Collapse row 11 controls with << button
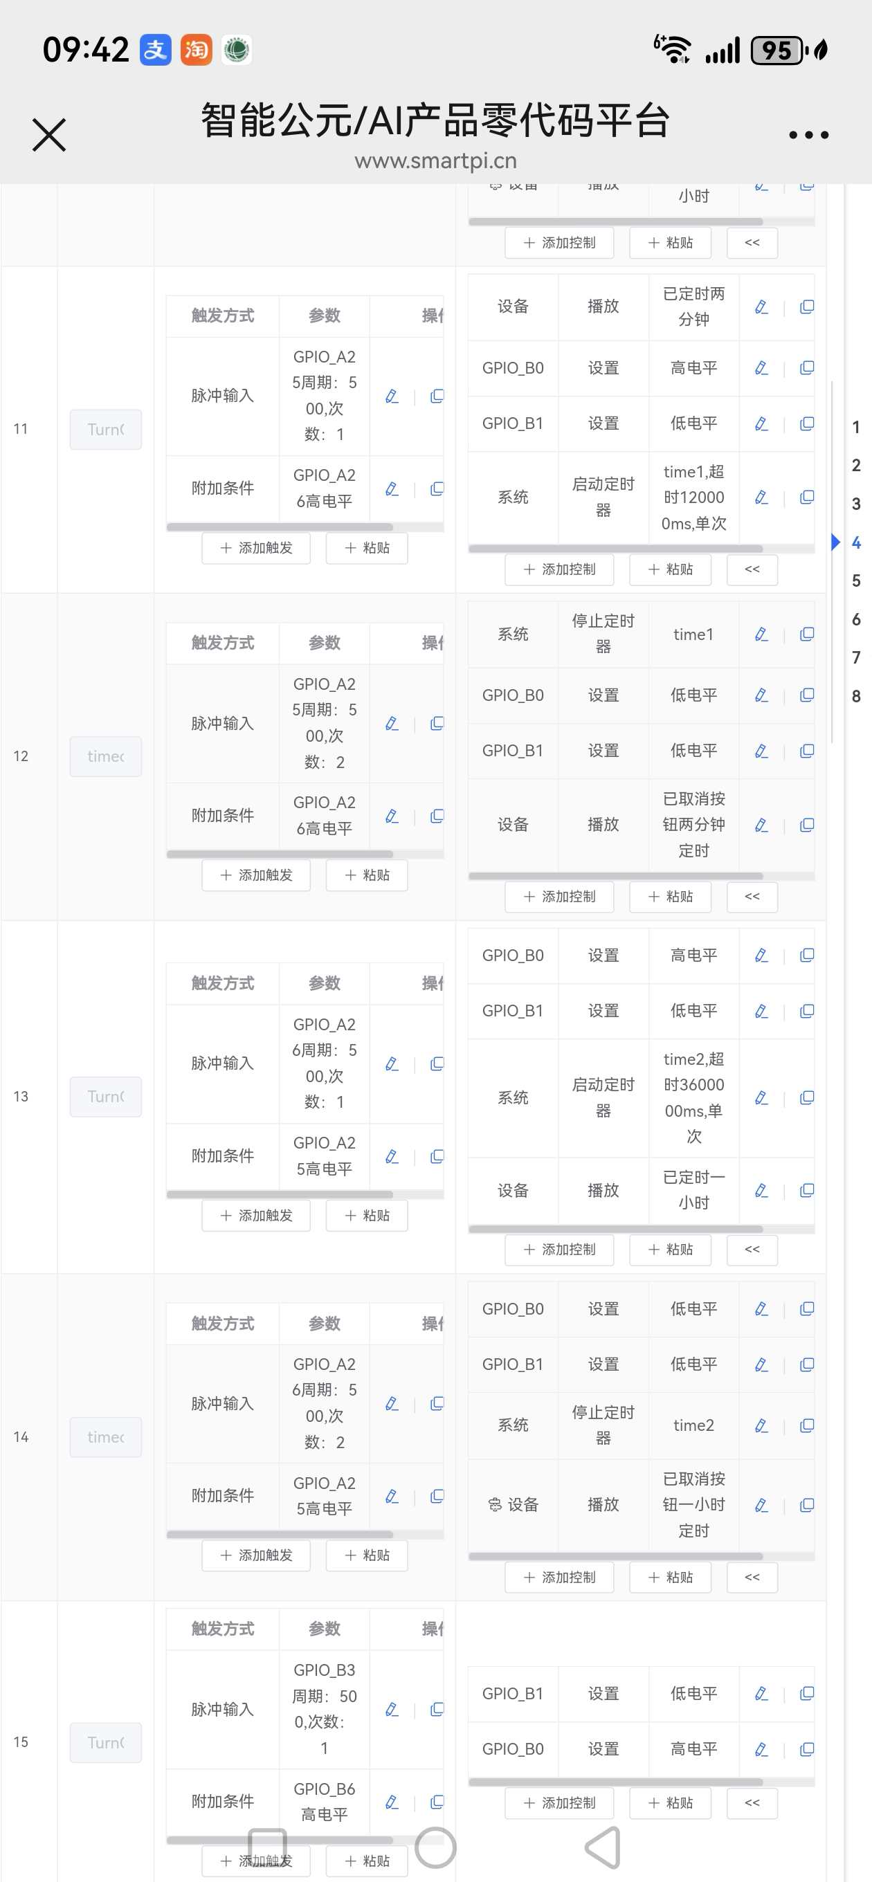This screenshot has width=872, height=1882. point(752,569)
